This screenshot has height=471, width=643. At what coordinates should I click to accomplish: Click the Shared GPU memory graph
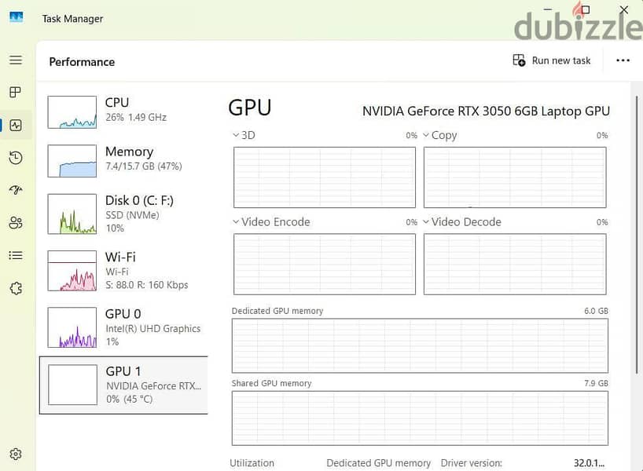click(x=420, y=418)
